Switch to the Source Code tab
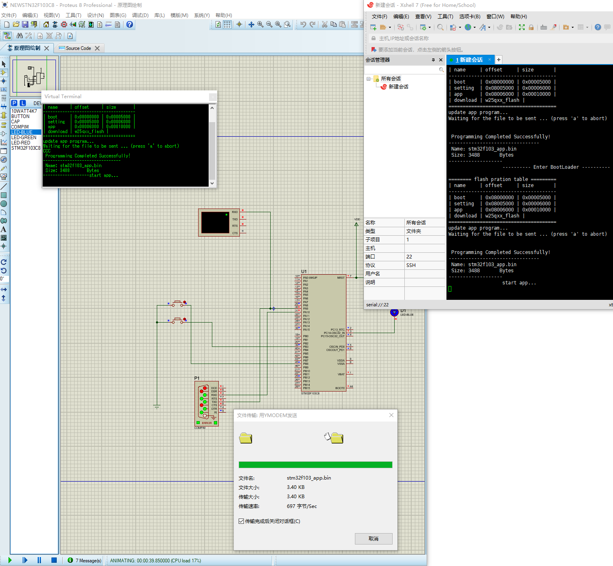 78,48
